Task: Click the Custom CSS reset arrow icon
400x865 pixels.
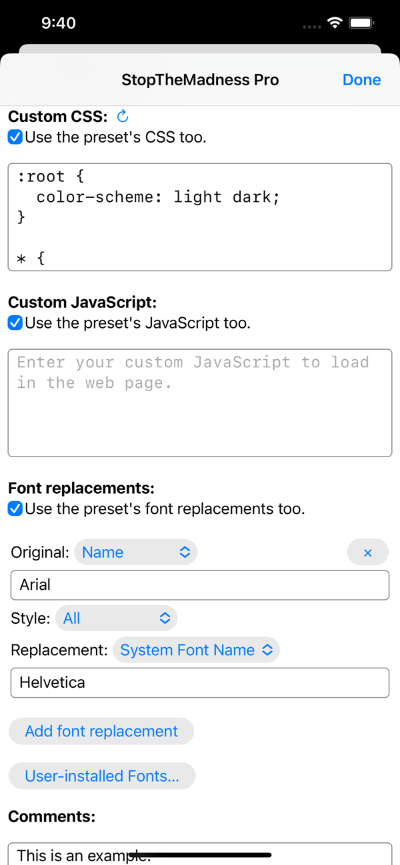Action: [x=123, y=117]
